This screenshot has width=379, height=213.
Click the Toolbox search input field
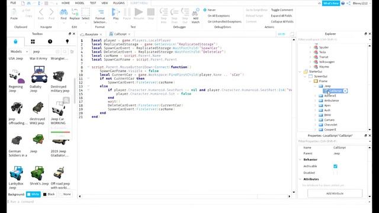click(x=44, y=51)
